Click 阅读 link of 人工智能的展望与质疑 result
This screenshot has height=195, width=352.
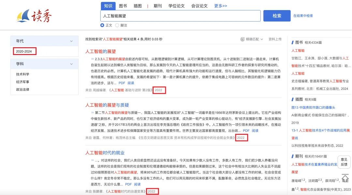(255, 131)
